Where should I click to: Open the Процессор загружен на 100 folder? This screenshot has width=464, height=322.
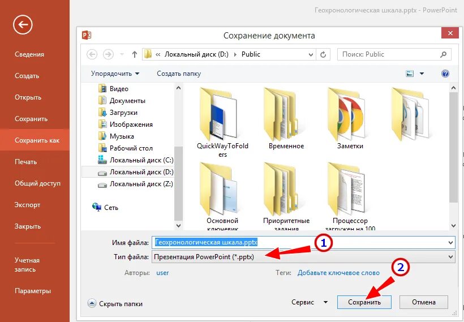click(x=350, y=196)
